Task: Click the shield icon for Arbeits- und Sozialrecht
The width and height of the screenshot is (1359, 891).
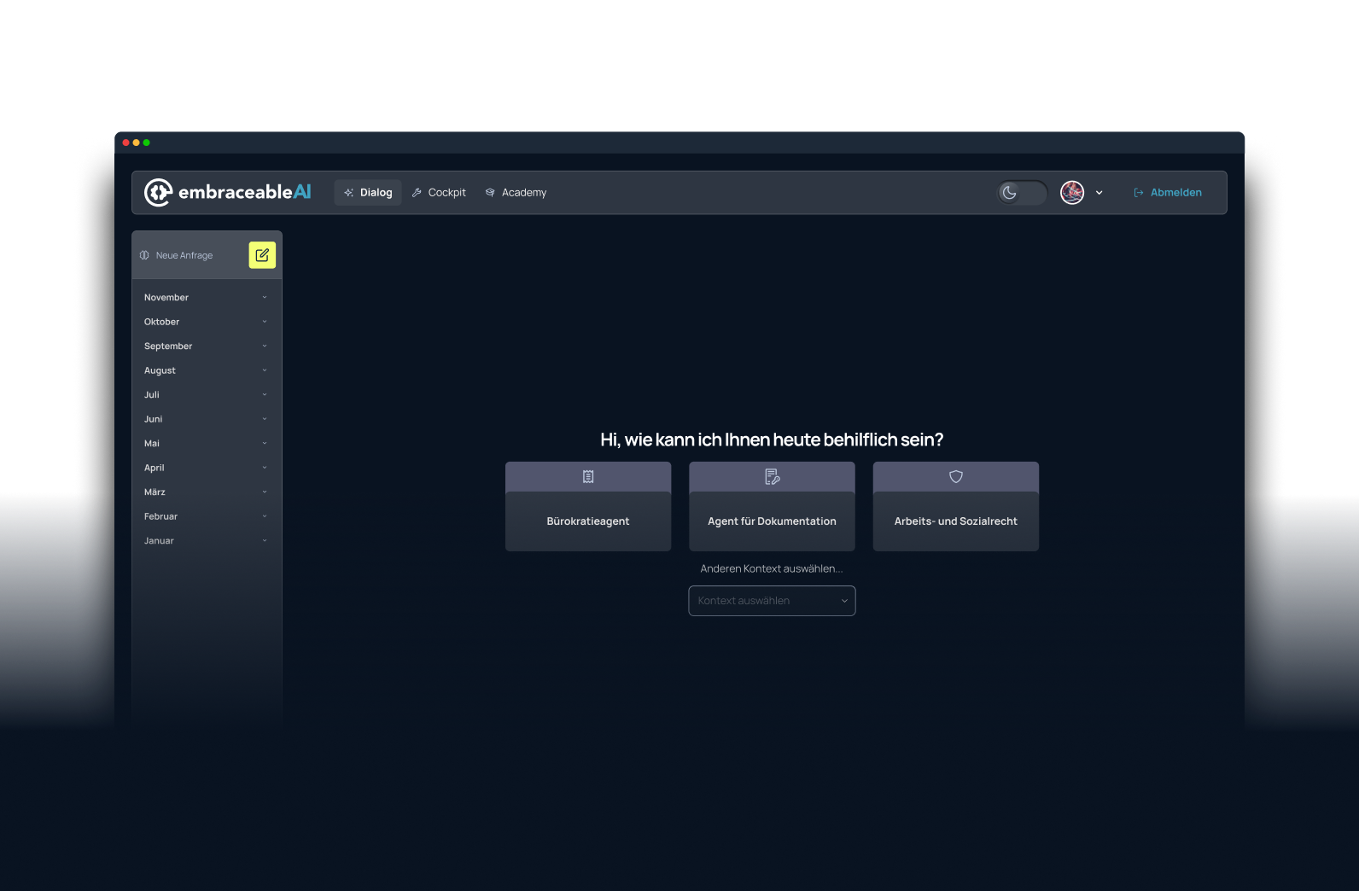Action: [x=956, y=477]
